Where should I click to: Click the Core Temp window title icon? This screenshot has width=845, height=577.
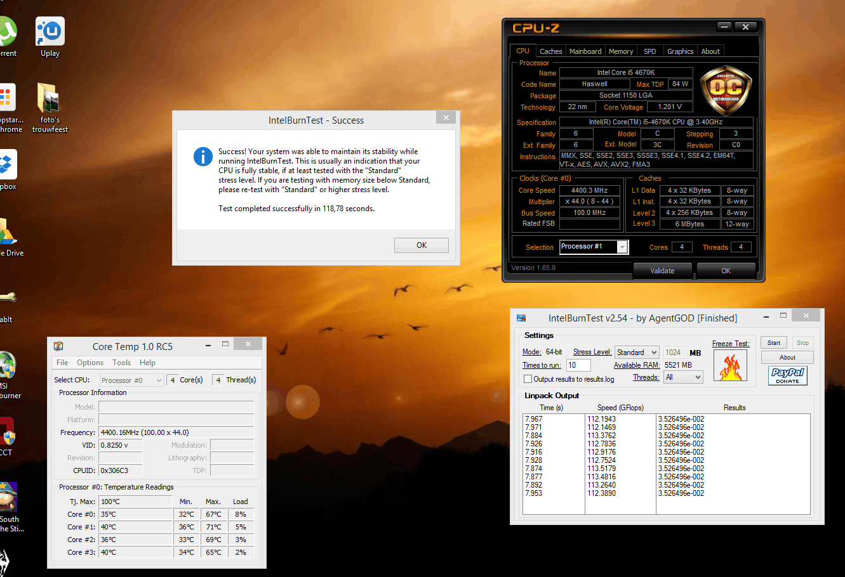tap(58, 346)
